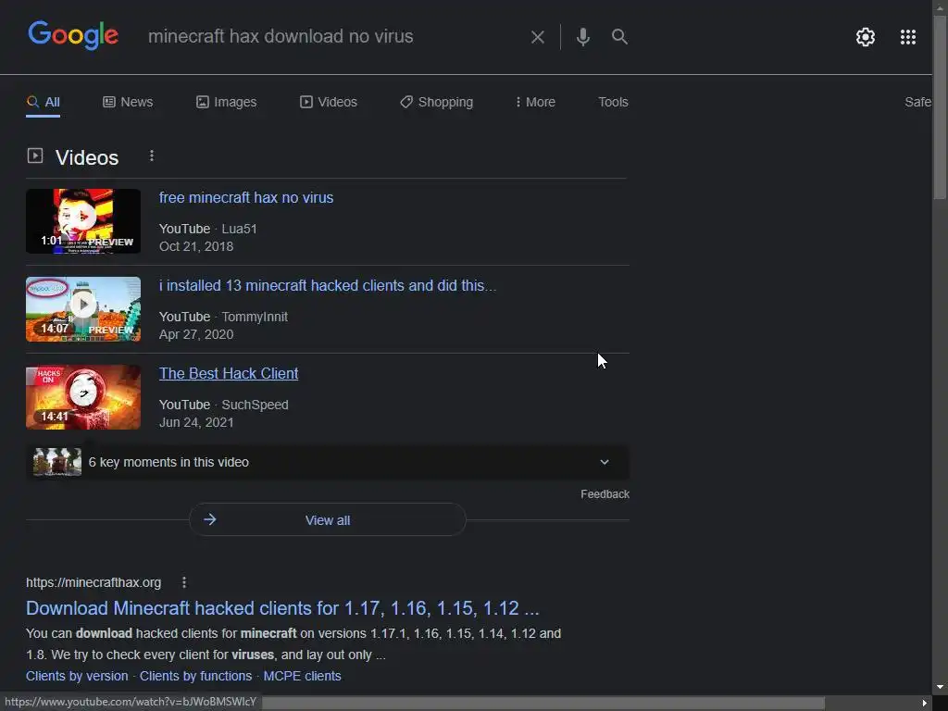Viewport: 948px width, 711px height.
Task: Switch to the Images tab
Action: [x=227, y=102]
